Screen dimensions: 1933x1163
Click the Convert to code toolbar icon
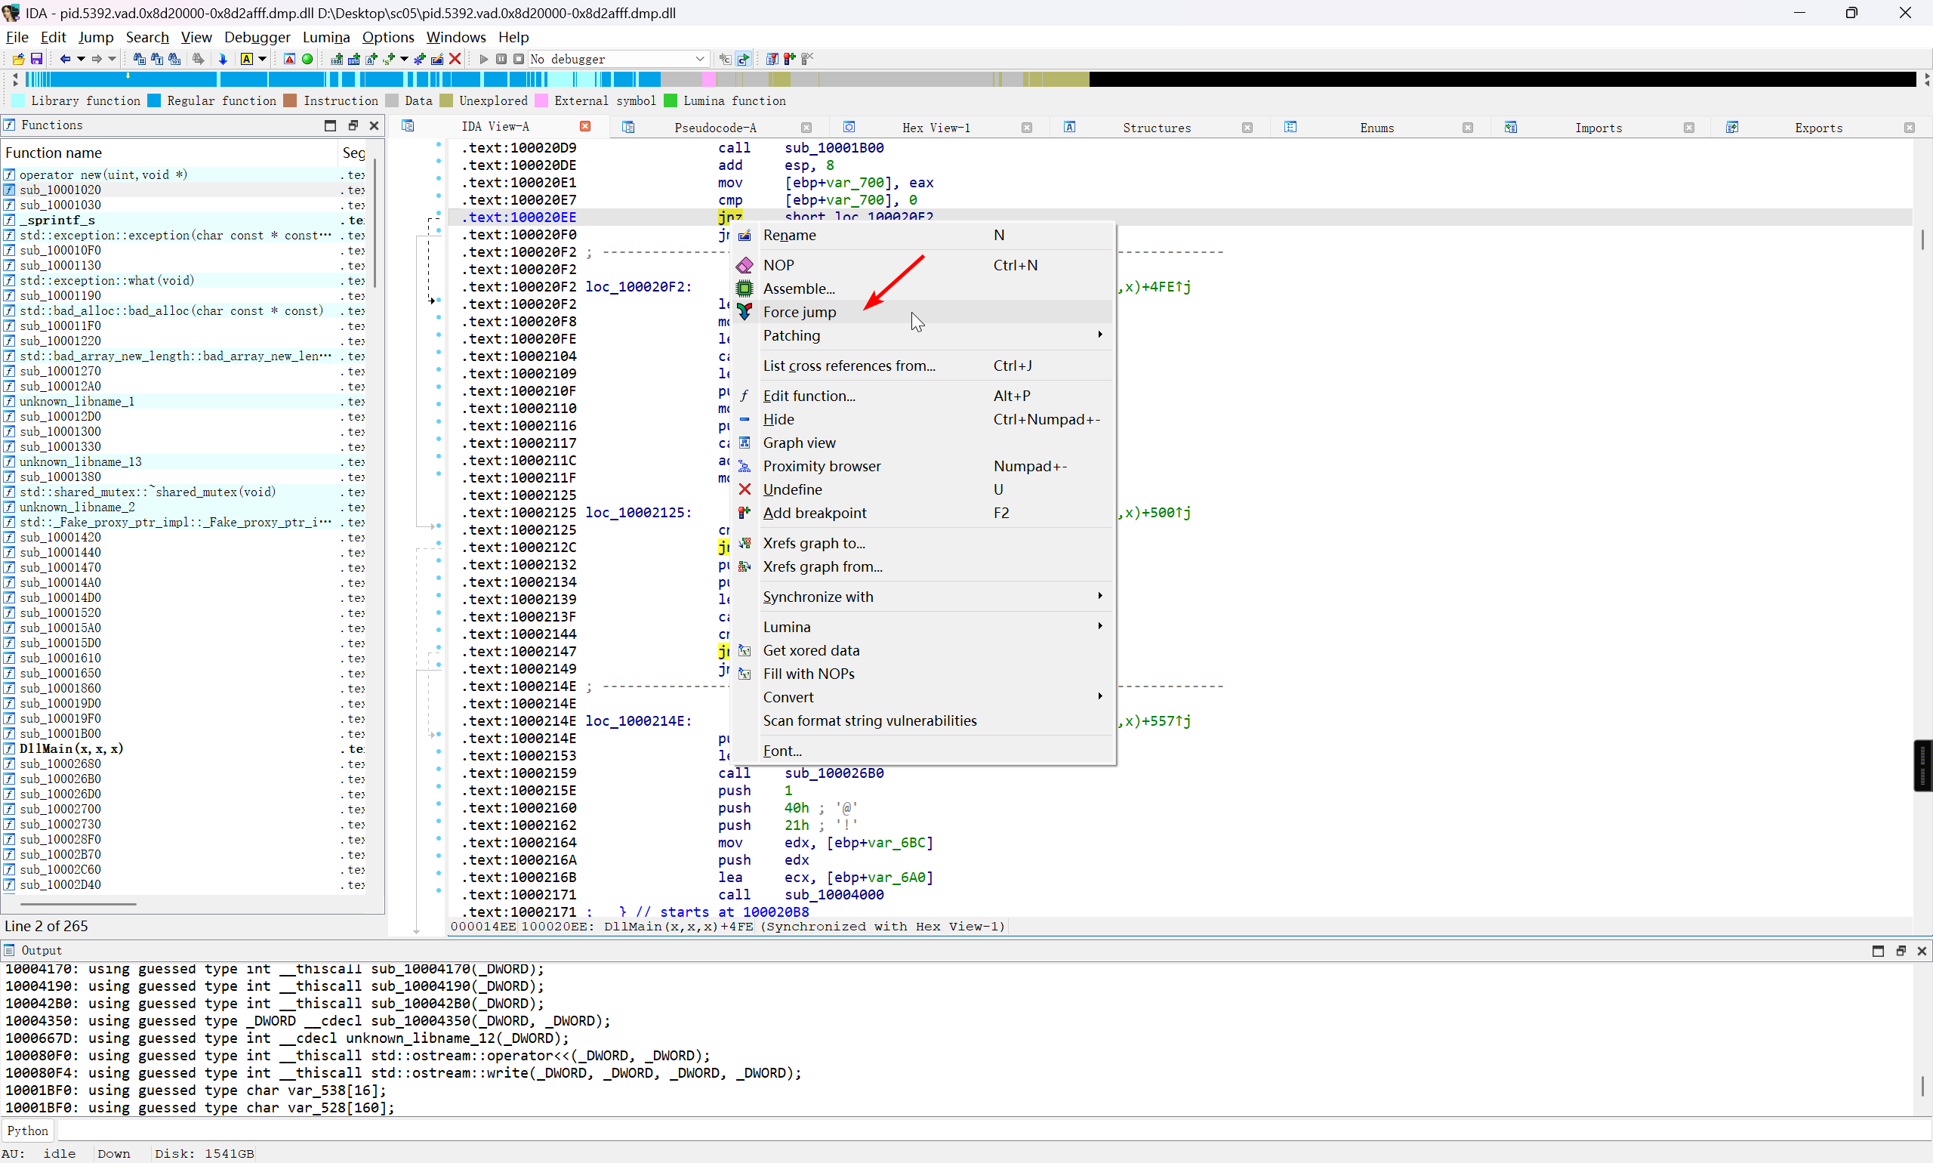337,59
